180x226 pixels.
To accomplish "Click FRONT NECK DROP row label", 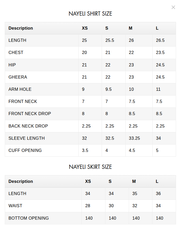I will click(x=30, y=114).
